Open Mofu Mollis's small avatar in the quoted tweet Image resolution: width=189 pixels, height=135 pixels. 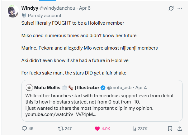(29, 88)
